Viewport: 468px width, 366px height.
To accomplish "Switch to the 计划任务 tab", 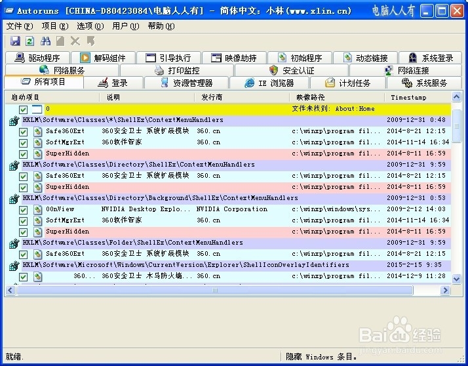I will [348, 83].
